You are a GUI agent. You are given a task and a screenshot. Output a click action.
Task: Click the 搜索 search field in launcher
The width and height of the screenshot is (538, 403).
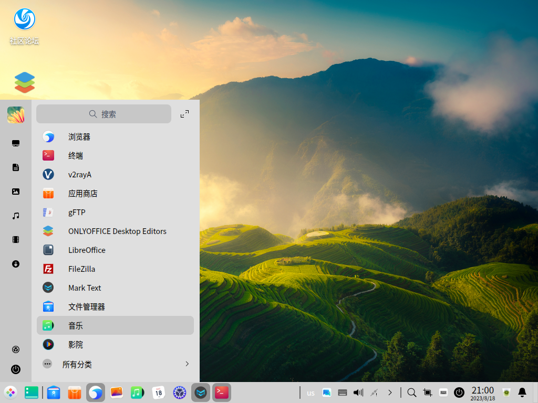104,114
